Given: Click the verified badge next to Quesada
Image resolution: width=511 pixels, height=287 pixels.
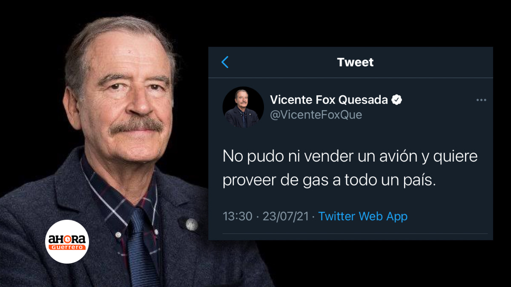Looking at the screenshot, I should [397, 100].
